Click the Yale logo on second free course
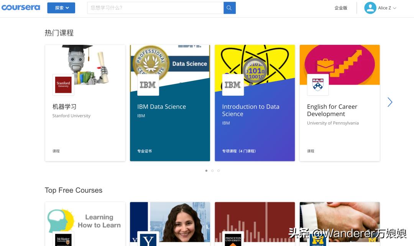Screen dimensions: 414x246 click(x=148, y=239)
